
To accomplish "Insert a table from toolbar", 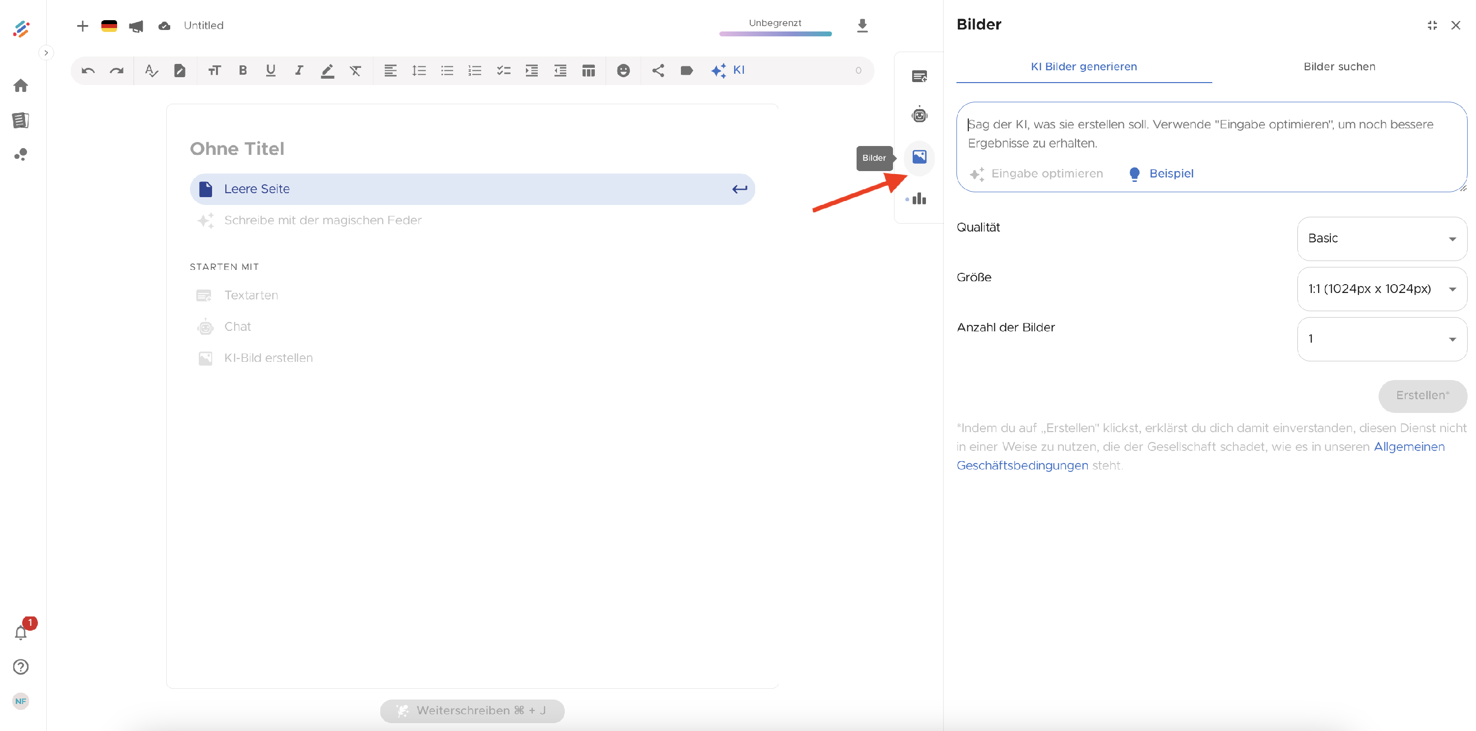I will pos(588,70).
